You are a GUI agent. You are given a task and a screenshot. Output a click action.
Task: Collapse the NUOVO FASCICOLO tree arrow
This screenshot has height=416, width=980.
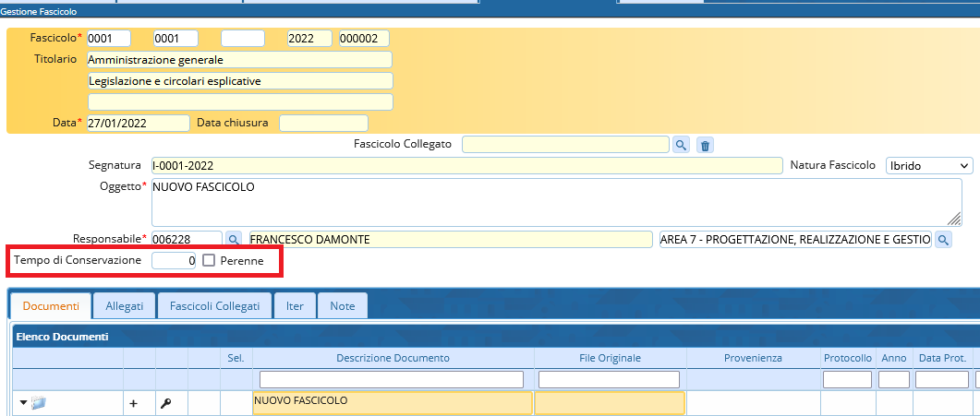pos(23,403)
